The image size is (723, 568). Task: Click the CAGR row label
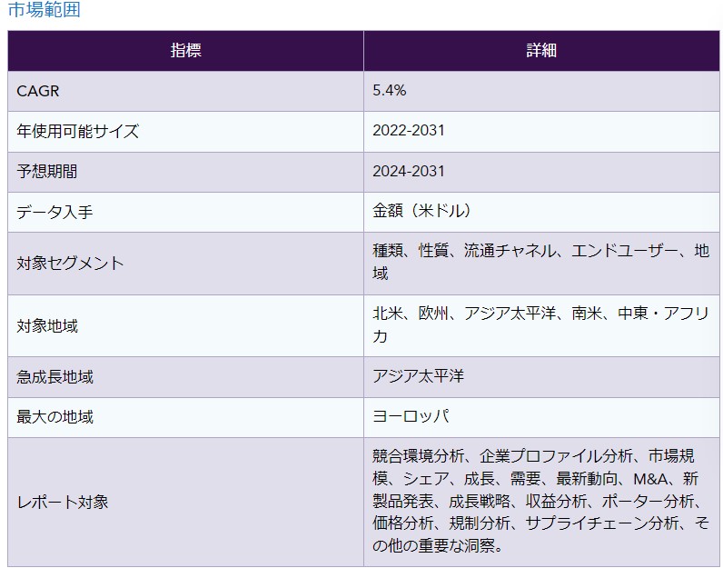[x=37, y=91]
